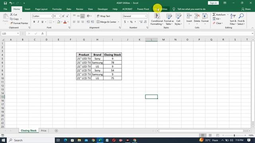This screenshot has width=255, height=143.
Task: Open the font size dropdown
Action: coord(60,16)
